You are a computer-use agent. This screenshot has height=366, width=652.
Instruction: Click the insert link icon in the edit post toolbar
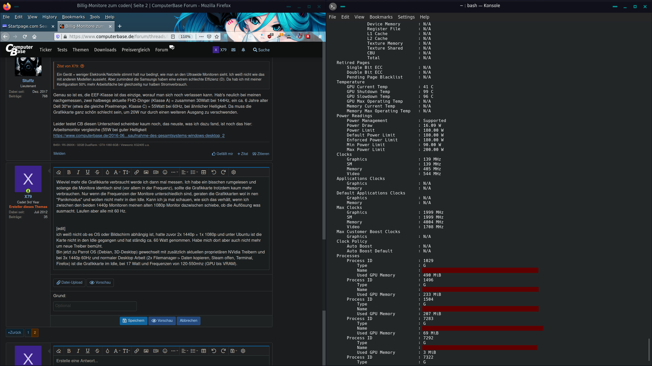[137, 172]
